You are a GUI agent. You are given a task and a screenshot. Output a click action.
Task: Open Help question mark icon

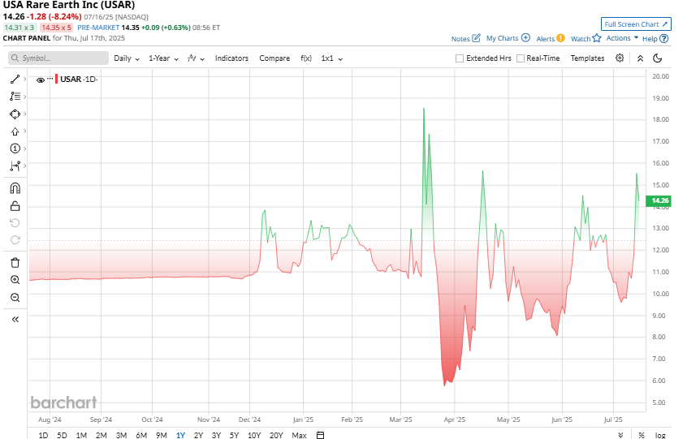pyautogui.click(x=664, y=39)
